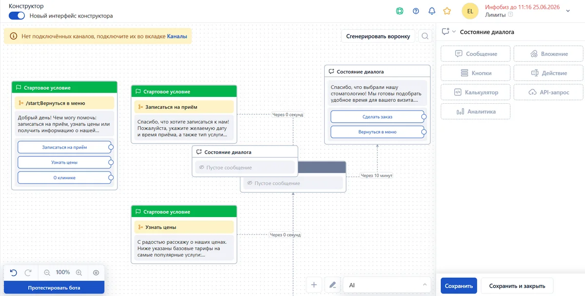Click connector dot of Вернуться в меню button

click(x=424, y=132)
